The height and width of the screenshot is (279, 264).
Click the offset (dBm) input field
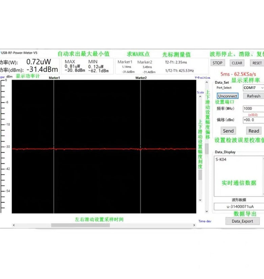[253, 120]
